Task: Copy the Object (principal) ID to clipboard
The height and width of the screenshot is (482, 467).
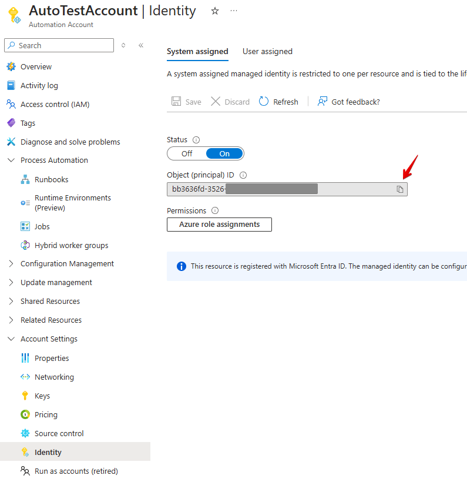Action: pos(399,189)
